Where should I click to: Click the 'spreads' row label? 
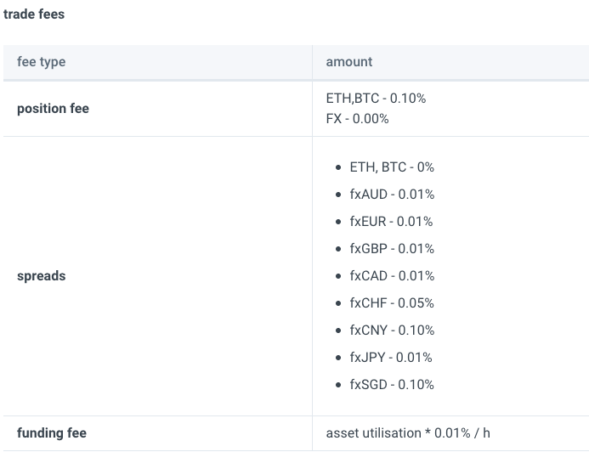point(42,276)
